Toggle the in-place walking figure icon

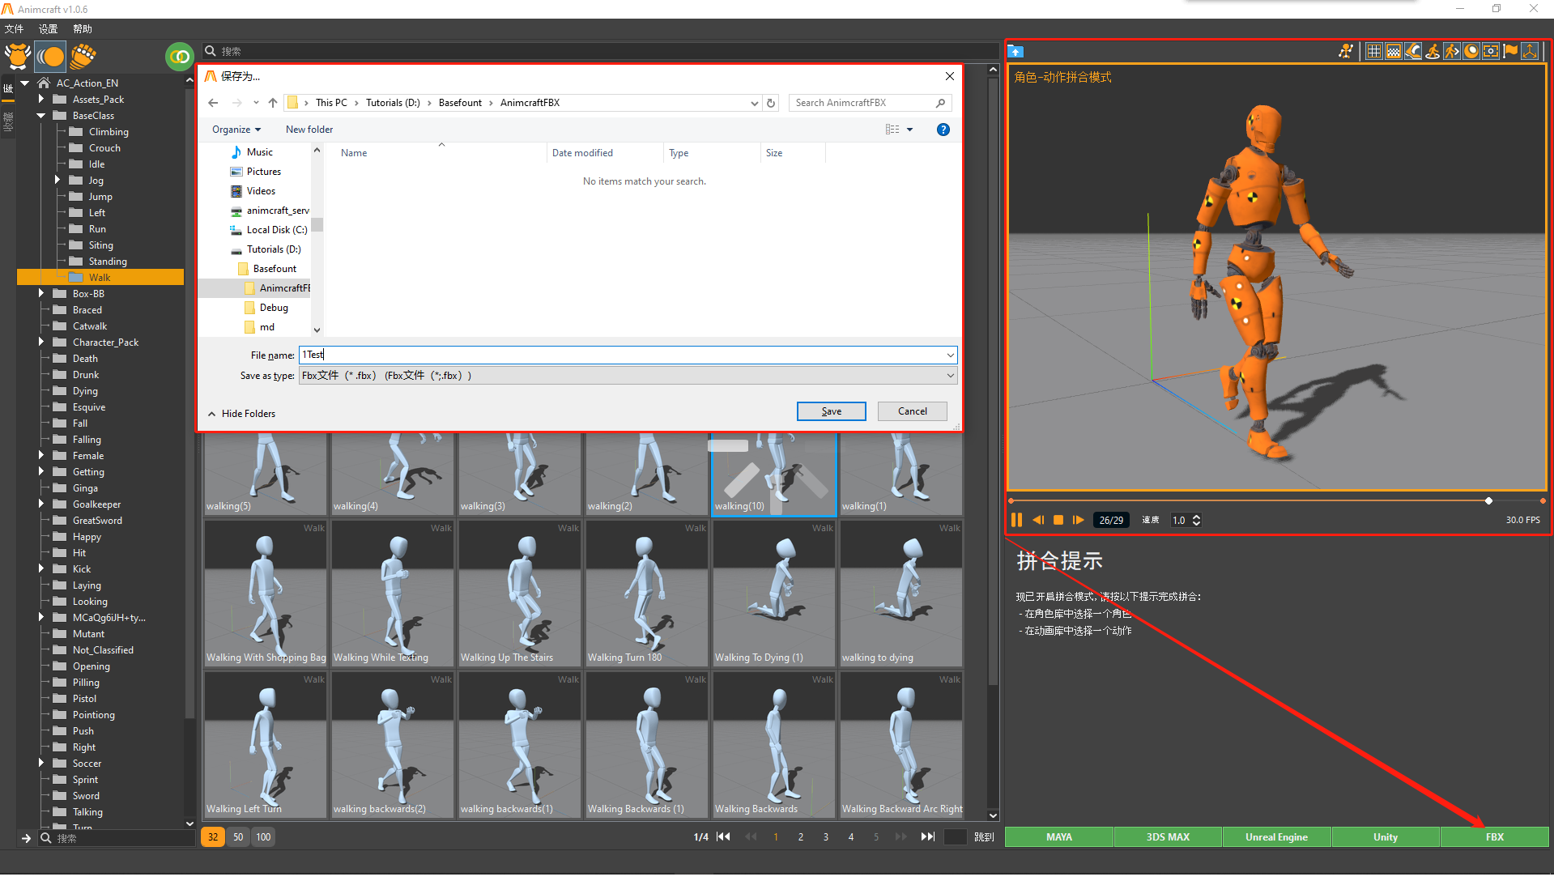click(1433, 51)
